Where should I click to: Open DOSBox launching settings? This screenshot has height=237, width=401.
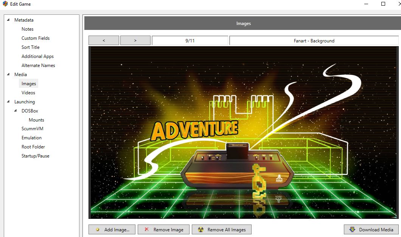(30, 111)
